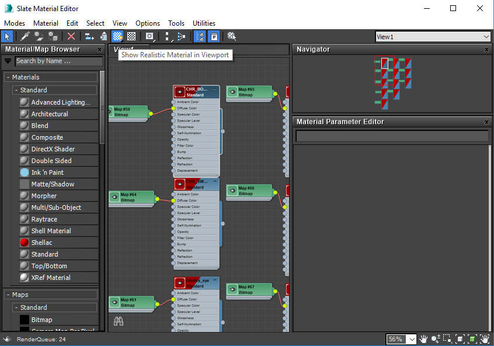
Task: Select the Pan Tool hand icon
Action: pos(423,339)
